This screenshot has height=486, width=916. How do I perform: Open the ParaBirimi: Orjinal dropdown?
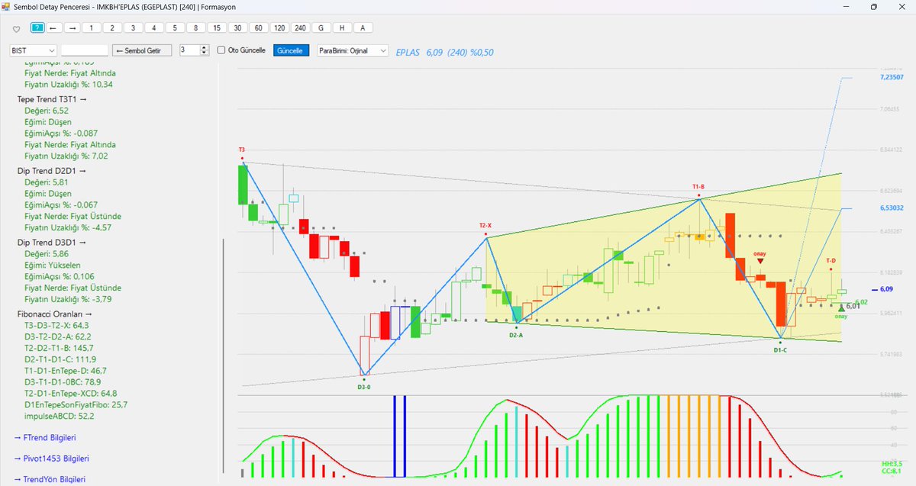(353, 50)
